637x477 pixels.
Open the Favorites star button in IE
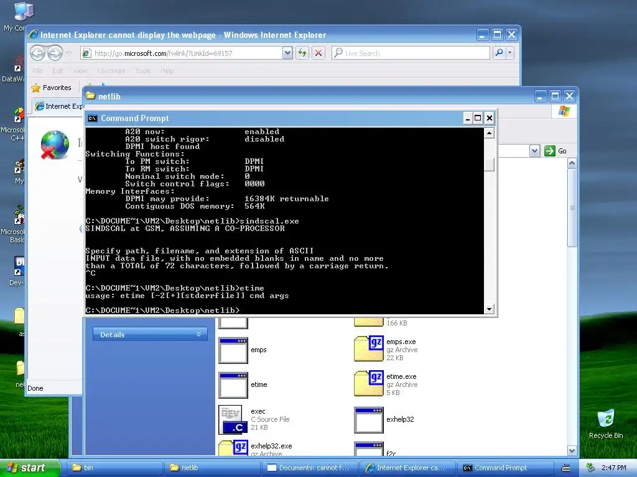[52, 88]
